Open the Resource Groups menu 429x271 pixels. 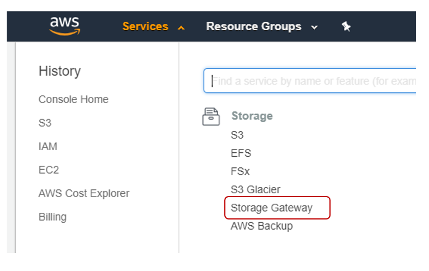coord(253,26)
